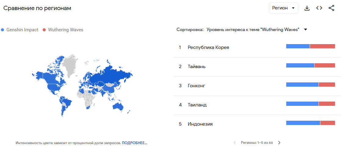The height and width of the screenshot is (149, 342).
Task: Open the ПОДРОБНЕЕ link
Action: [134, 143]
